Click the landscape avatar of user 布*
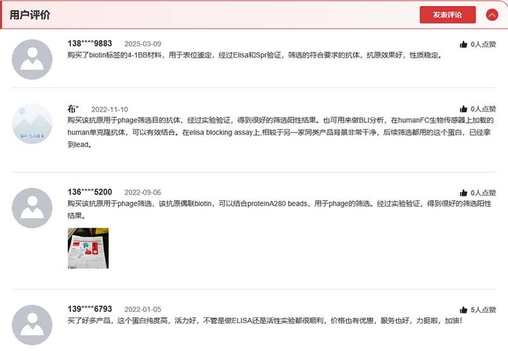 coord(32,124)
